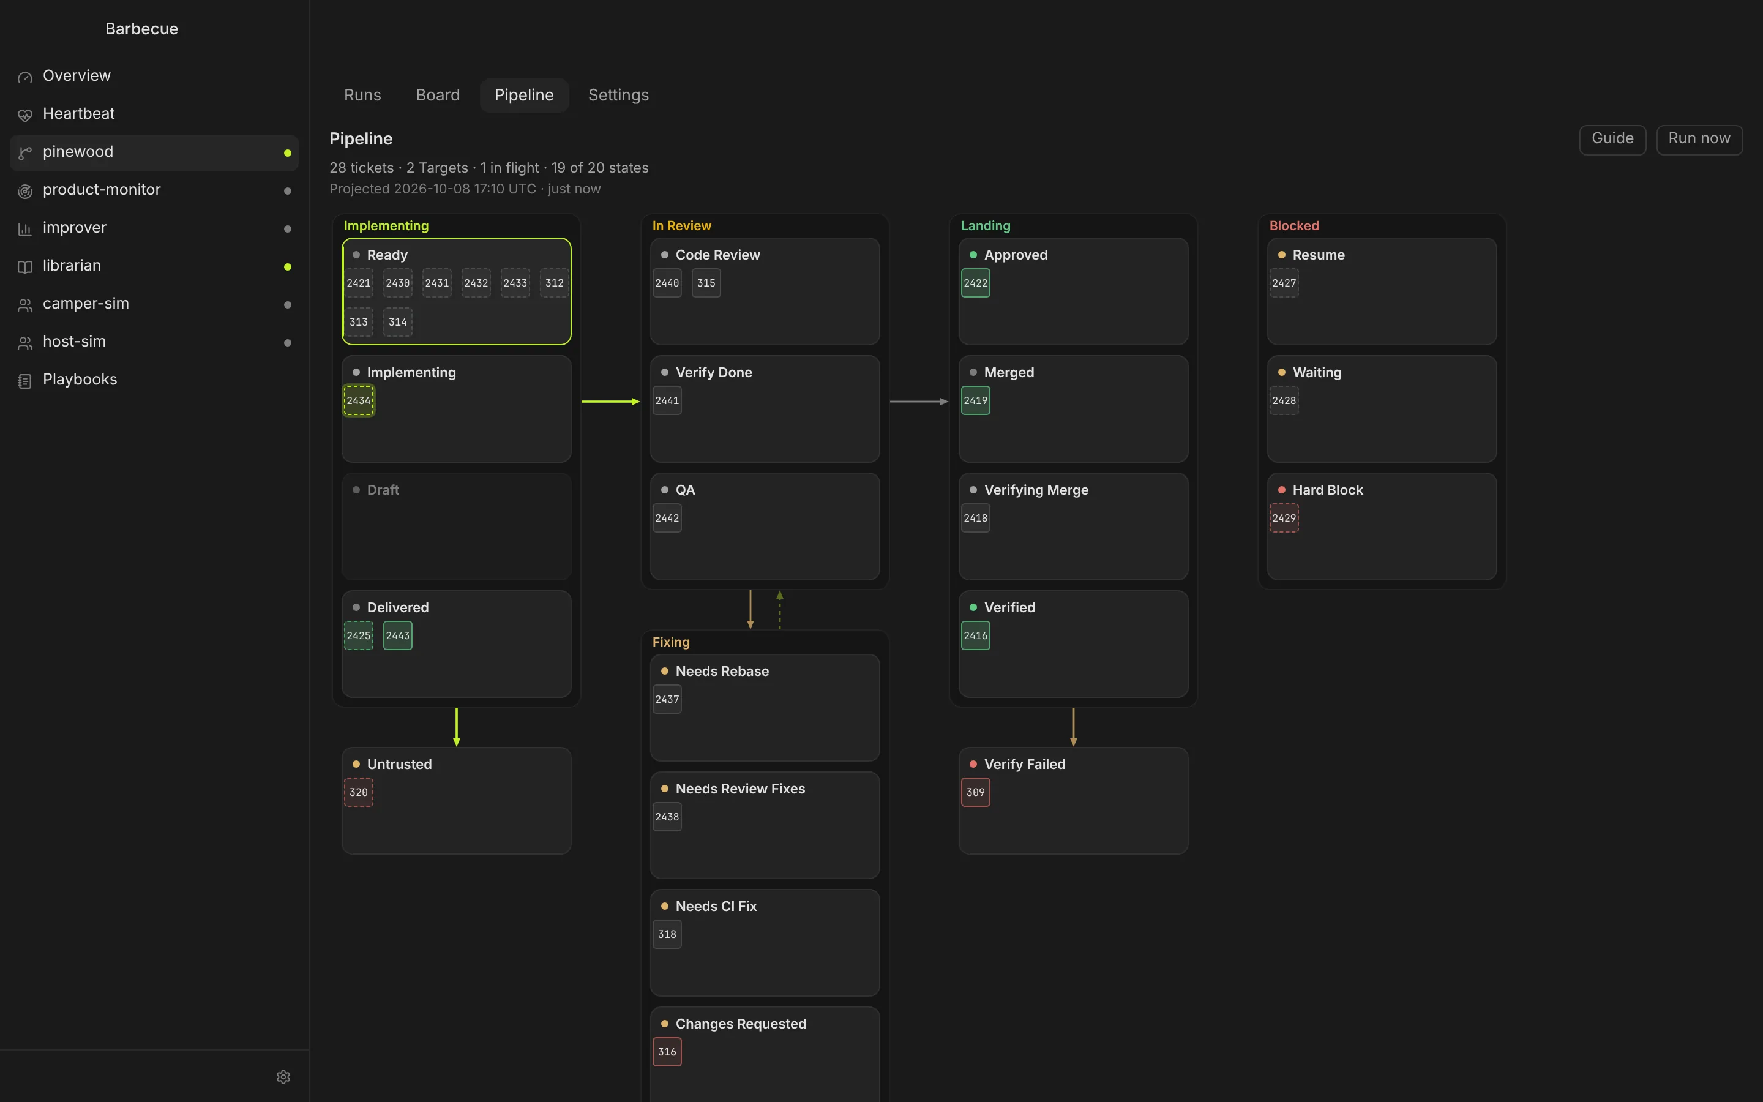1763x1102 pixels.
Task: Click the Playbooks notebook icon
Action: (x=24, y=380)
